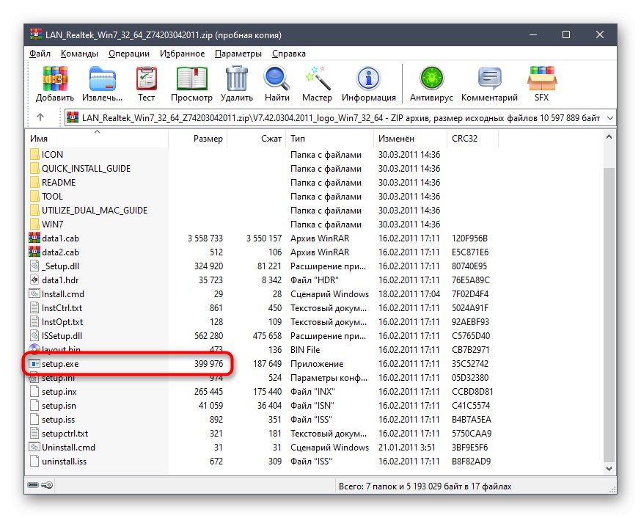The image size is (641, 518).
Task: Expand the archive path dropdown arrow
Action: 610,117
